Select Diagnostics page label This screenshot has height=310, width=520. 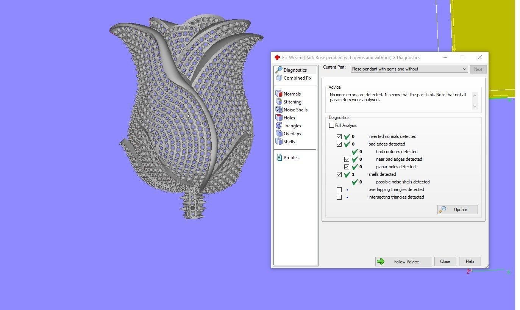(x=295, y=70)
